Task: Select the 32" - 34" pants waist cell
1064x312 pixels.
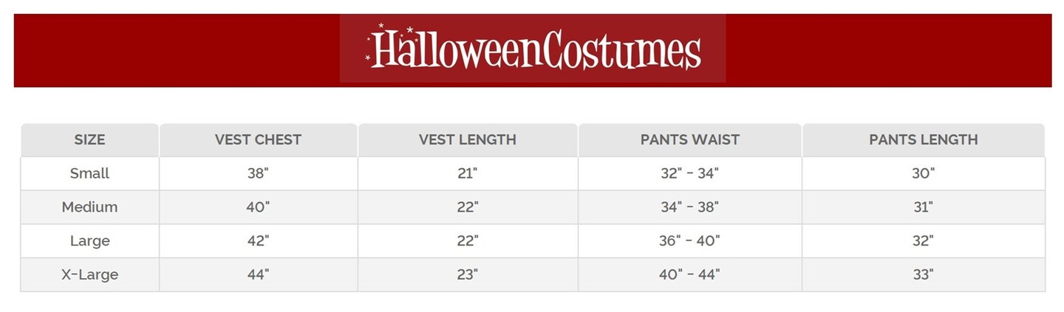Action: (689, 173)
